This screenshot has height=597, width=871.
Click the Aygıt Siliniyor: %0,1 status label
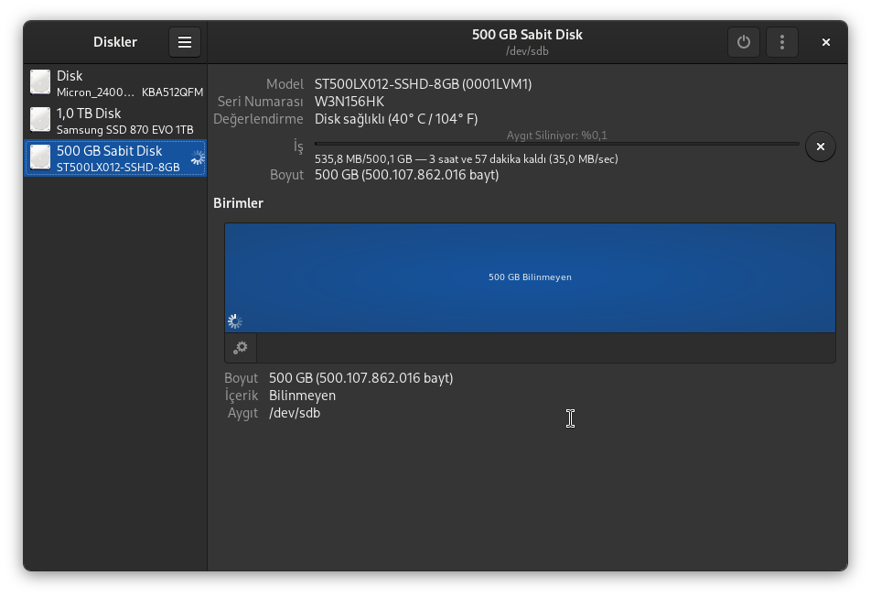click(556, 136)
